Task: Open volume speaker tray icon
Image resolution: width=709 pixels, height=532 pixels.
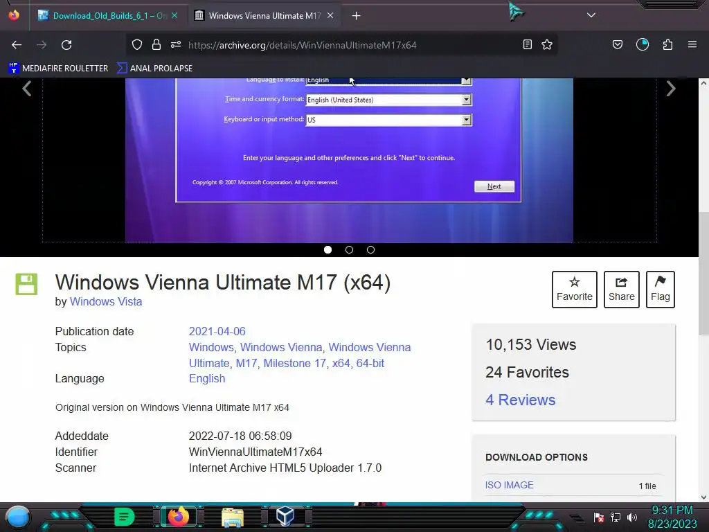Action: tap(631, 517)
